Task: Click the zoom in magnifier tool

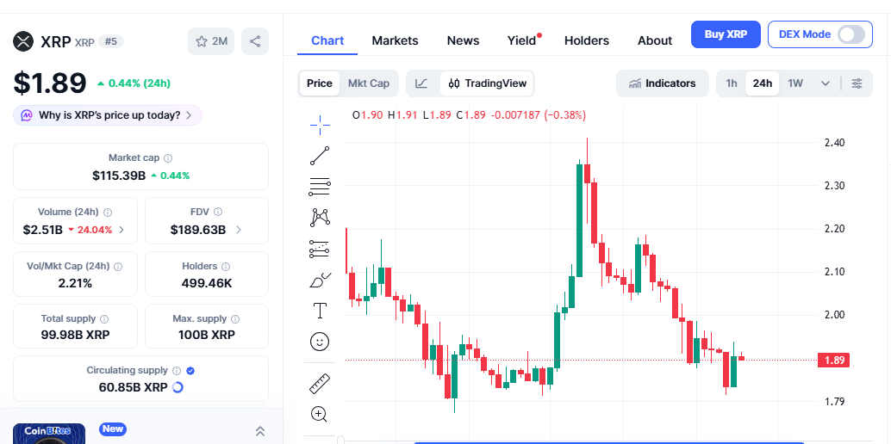Action: [x=320, y=414]
